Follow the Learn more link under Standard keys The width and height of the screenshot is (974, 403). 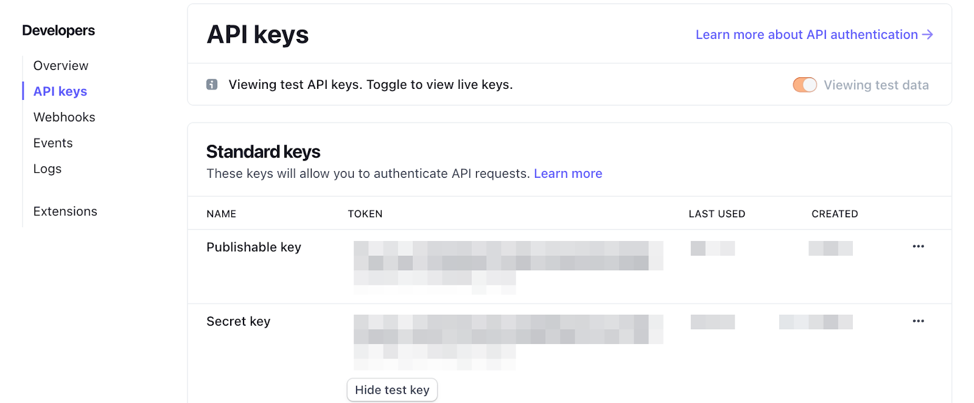[568, 173]
